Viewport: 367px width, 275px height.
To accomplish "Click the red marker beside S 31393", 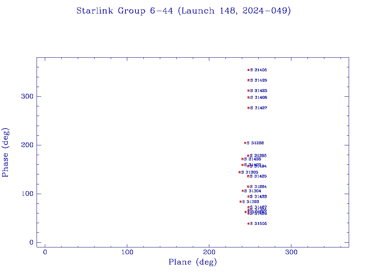I will (x=240, y=202).
